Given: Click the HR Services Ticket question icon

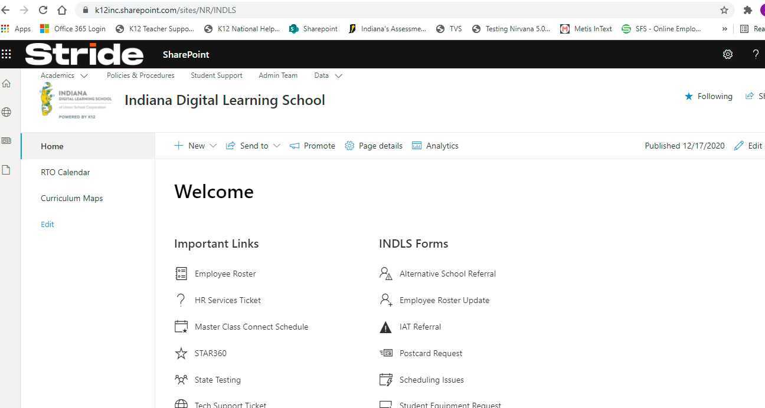Looking at the screenshot, I should tap(181, 300).
